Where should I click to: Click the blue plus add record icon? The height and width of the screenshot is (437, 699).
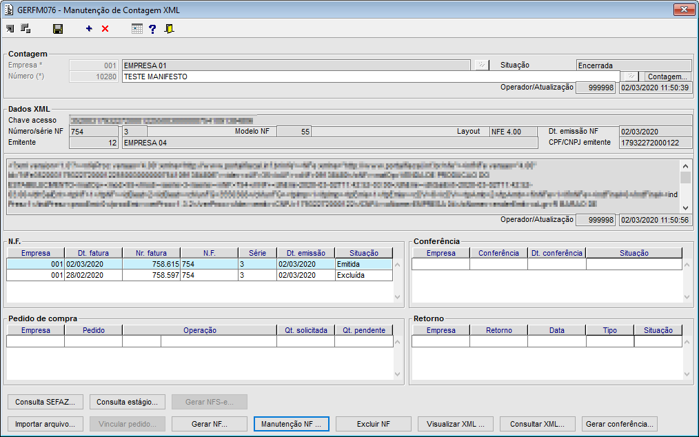[x=89, y=29]
